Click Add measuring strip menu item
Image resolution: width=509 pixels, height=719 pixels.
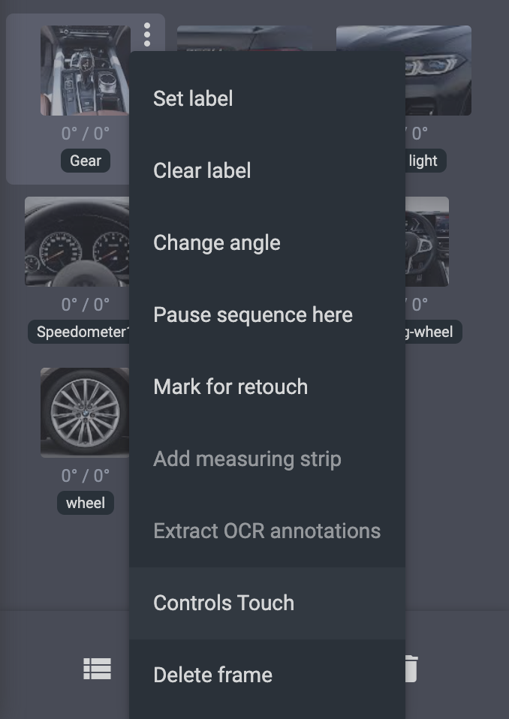247,459
